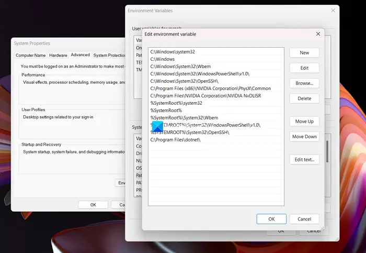Click the system variables list scrollbar
Screen dimensions: 366x253
(x=327, y=151)
